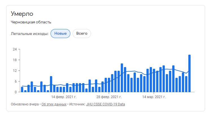Open the JHU CSSE COVID-19 Data source link
This screenshot has height=115, width=211.
tap(105, 104)
